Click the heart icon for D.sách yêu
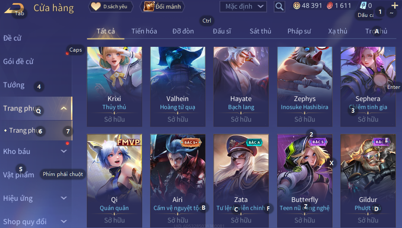This screenshot has width=402, height=228. tap(96, 7)
